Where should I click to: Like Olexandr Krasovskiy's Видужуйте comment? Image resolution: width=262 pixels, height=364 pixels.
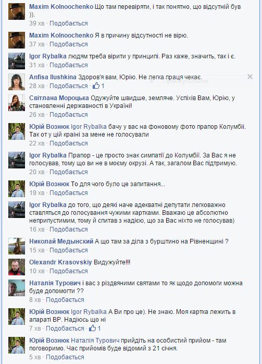(x=69, y=271)
